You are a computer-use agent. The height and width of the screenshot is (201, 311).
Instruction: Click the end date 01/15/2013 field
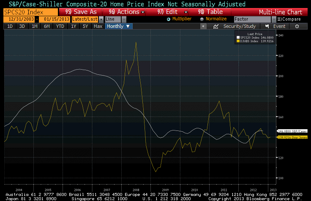(55, 19)
